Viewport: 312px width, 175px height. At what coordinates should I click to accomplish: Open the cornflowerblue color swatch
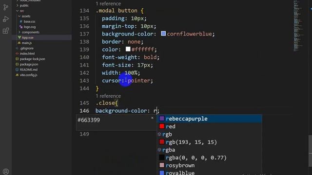click(163, 34)
